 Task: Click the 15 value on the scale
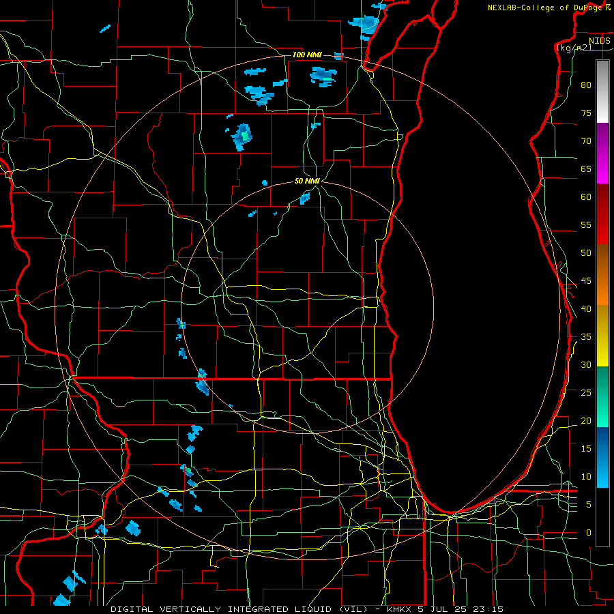tap(586, 449)
